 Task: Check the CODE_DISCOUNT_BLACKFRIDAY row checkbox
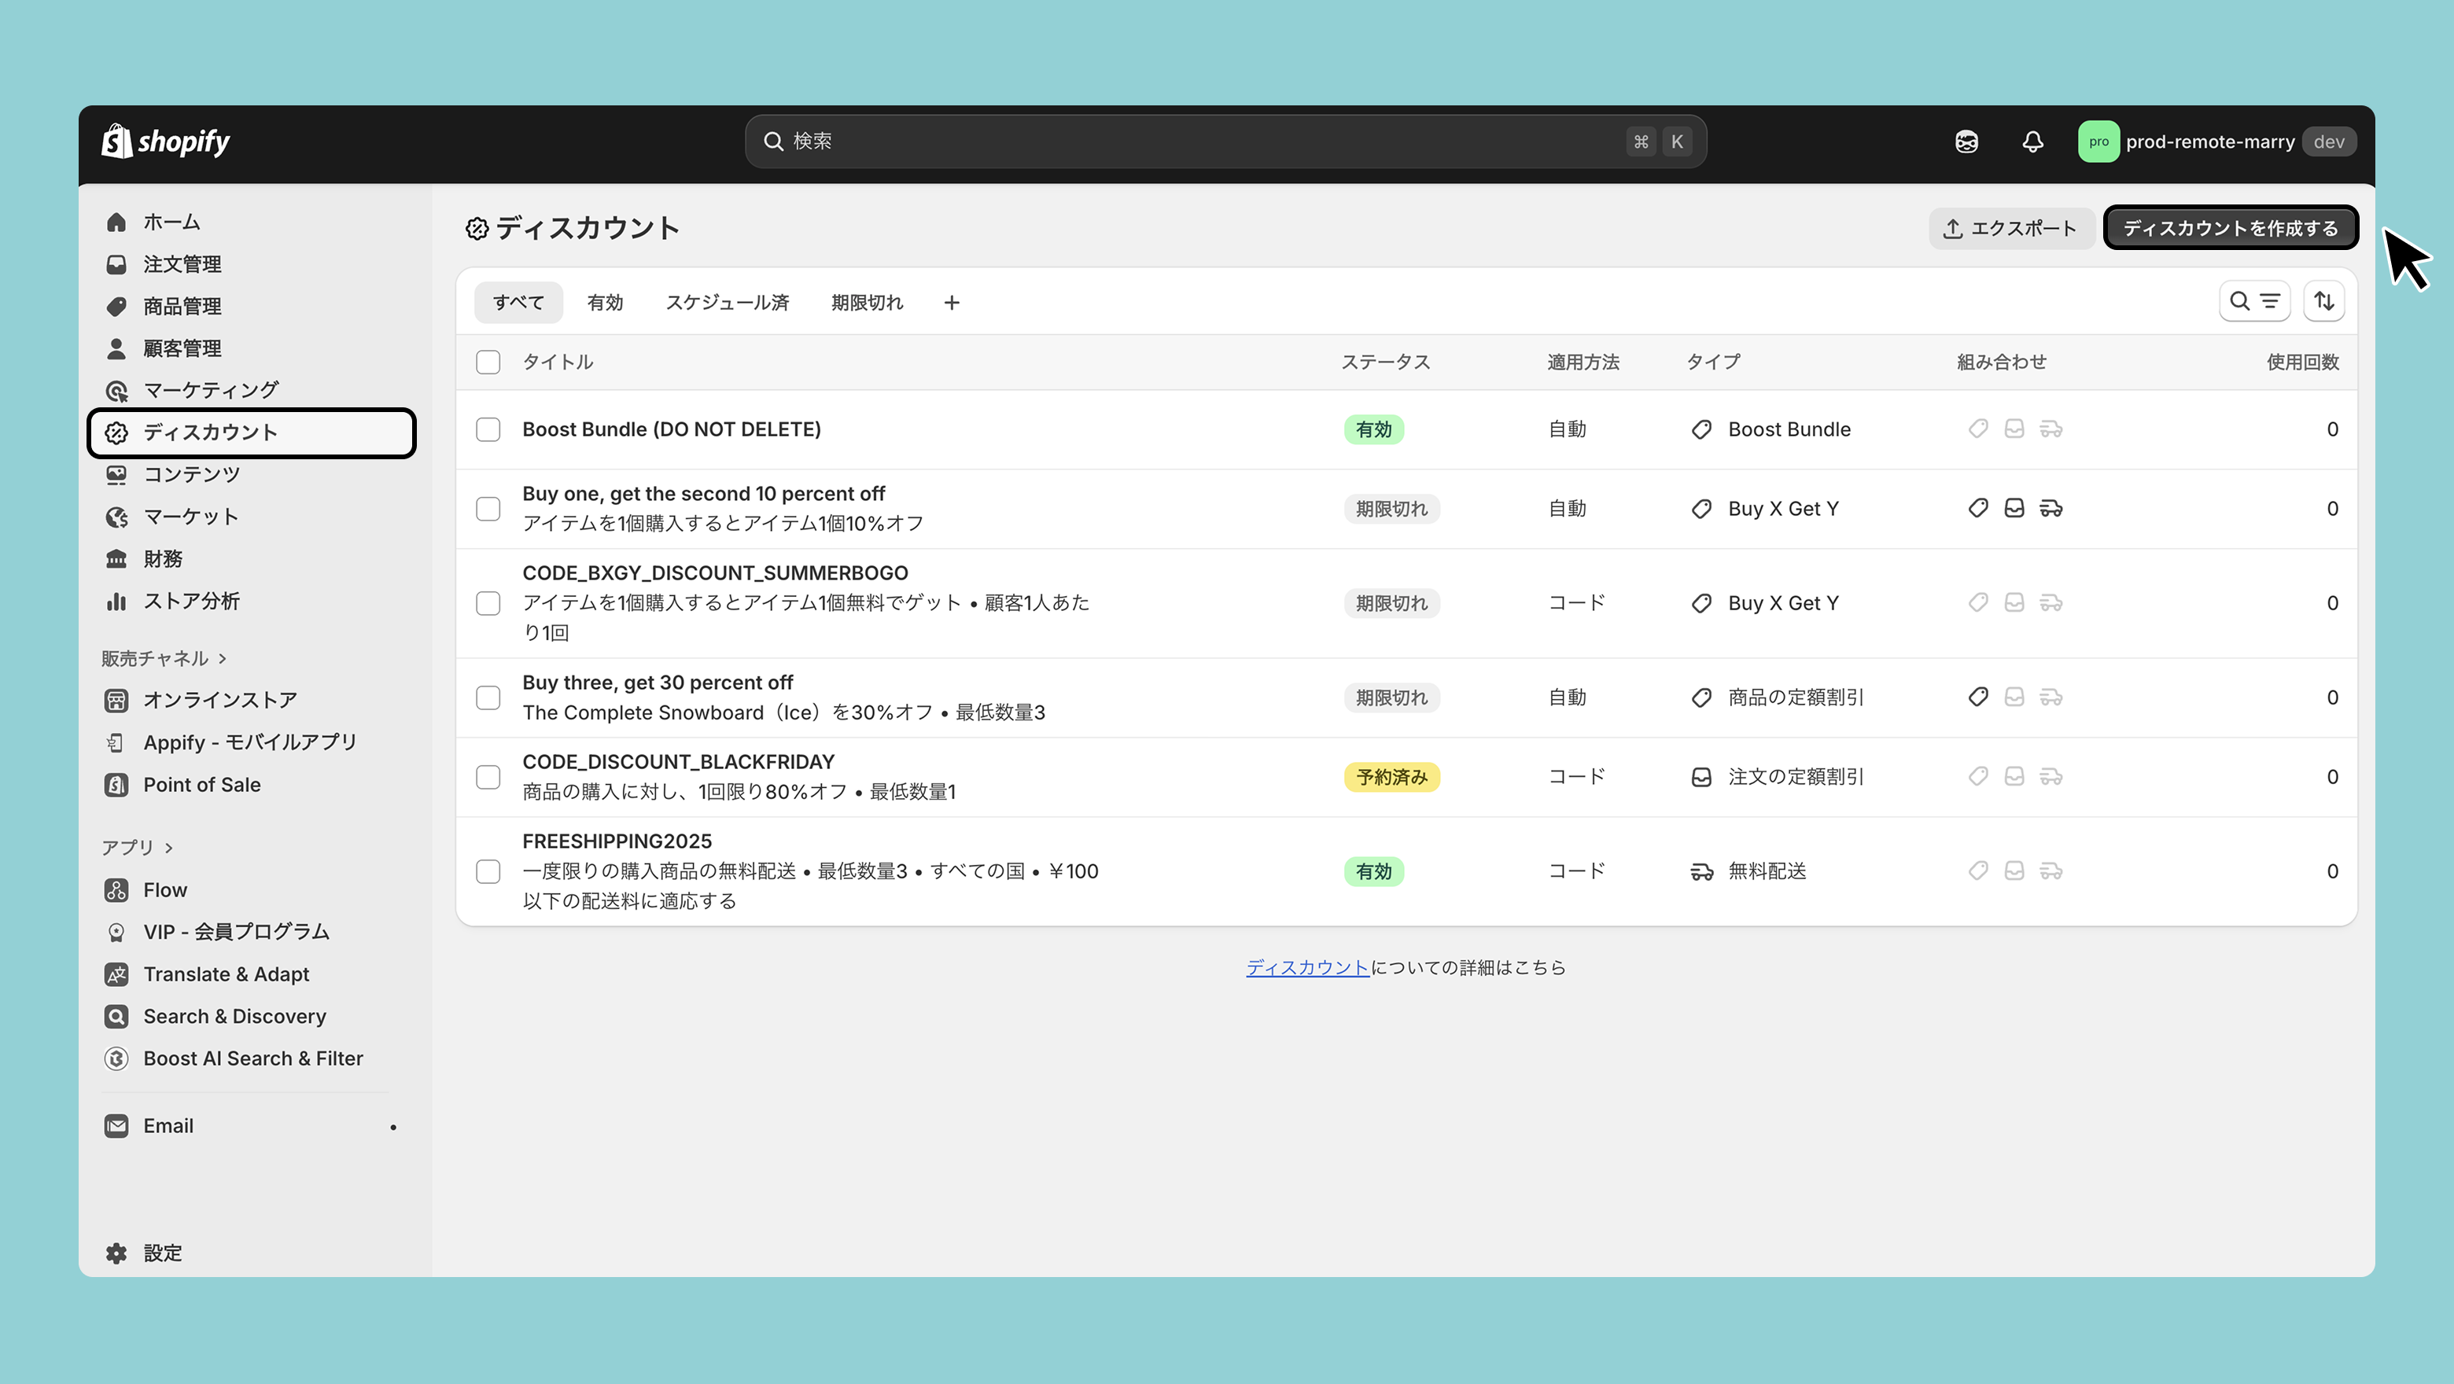tap(488, 777)
